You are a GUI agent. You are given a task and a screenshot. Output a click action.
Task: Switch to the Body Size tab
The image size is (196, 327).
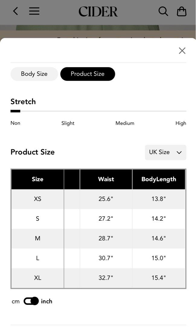[34, 74]
